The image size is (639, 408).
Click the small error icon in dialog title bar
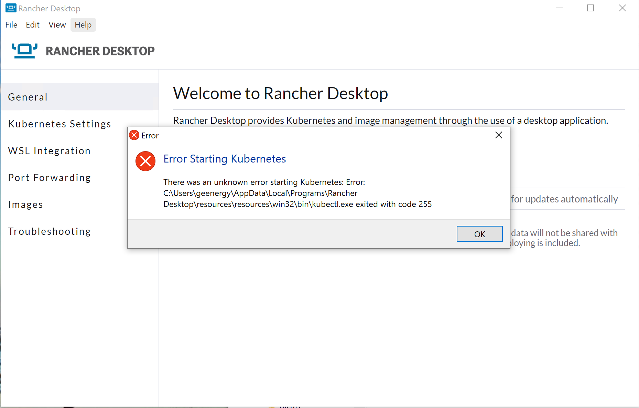[134, 135]
